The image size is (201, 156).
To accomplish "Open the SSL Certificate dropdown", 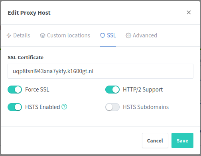I will click(100, 71).
